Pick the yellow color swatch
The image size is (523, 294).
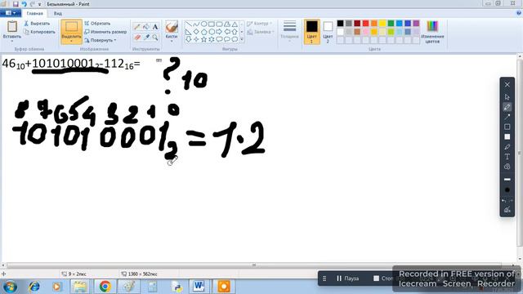(382, 24)
